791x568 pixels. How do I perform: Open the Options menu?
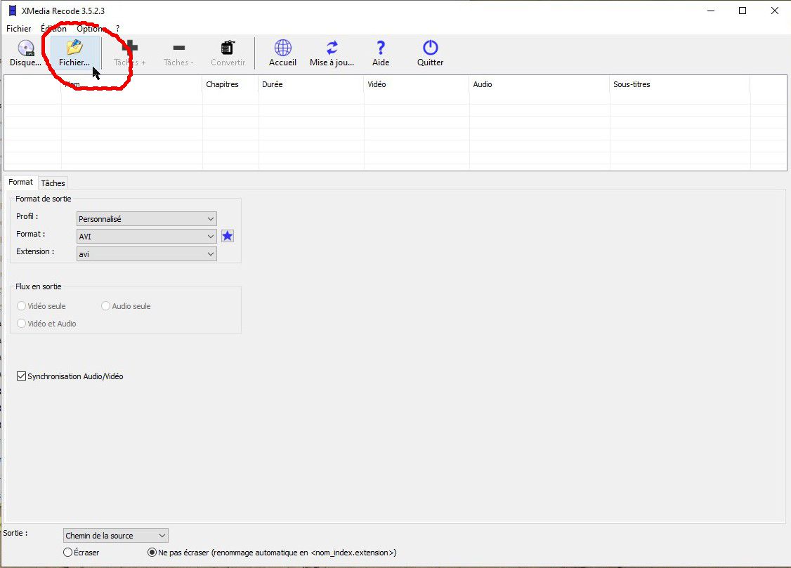tap(91, 29)
